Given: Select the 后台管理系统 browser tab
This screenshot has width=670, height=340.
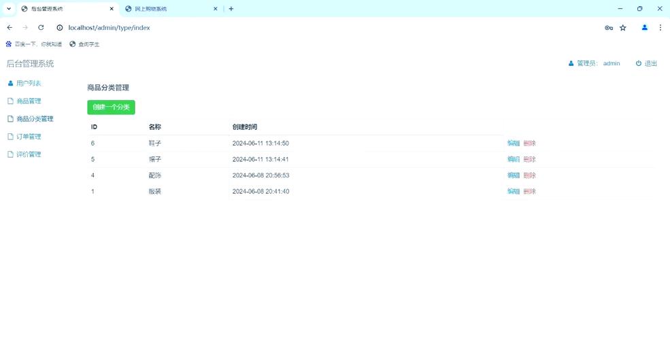Looking at the screenshot, I should (67, 9).
